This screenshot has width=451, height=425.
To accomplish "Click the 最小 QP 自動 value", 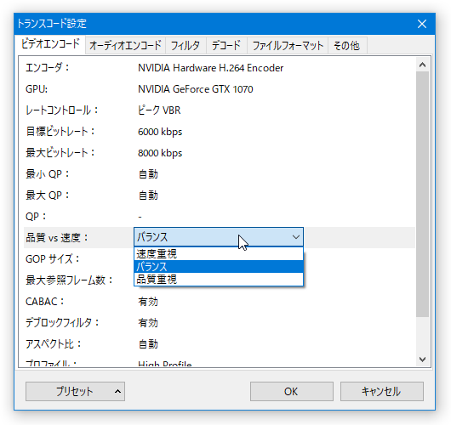I will pyautogui.click(x=148, y=174).
